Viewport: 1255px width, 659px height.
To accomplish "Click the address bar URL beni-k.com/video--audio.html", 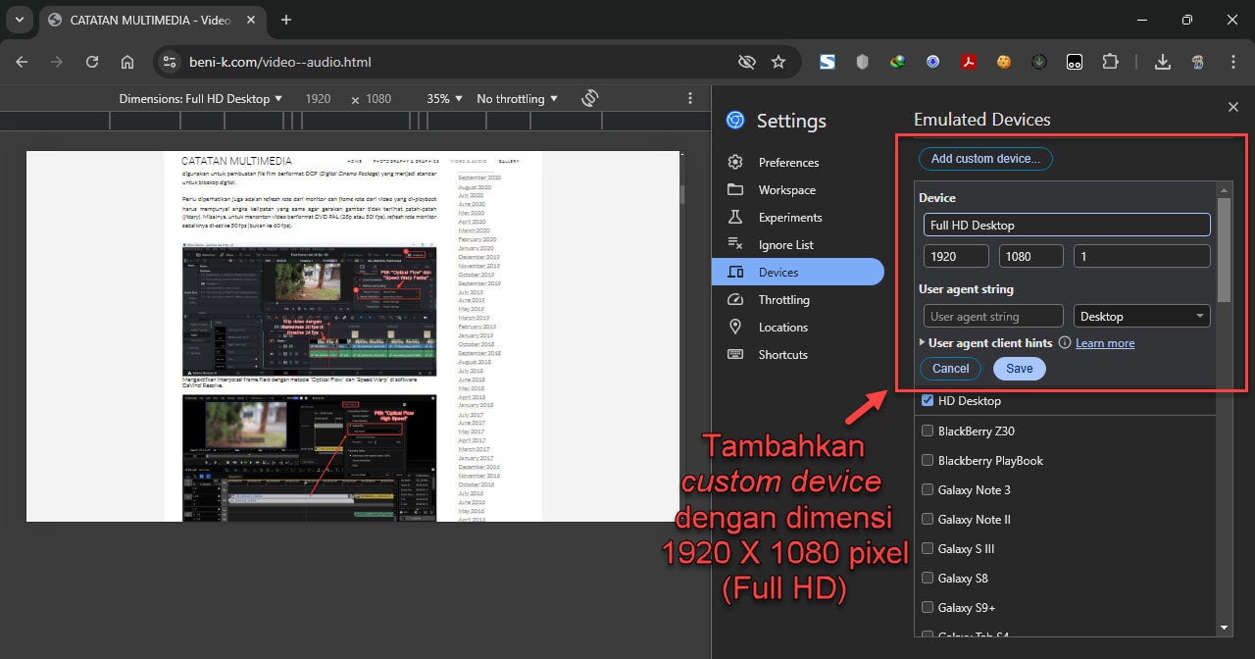I will [x=280, y=62].
